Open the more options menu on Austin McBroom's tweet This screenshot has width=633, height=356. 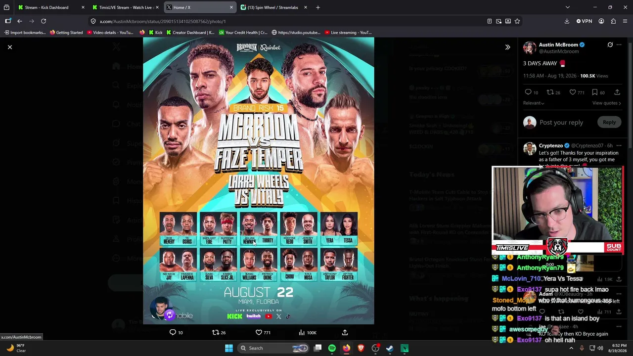click(619, 44)
